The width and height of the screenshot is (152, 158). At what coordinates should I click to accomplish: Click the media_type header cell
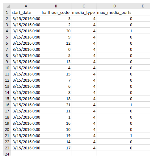84,12
